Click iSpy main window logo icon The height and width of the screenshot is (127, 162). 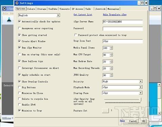coord(4,8)
